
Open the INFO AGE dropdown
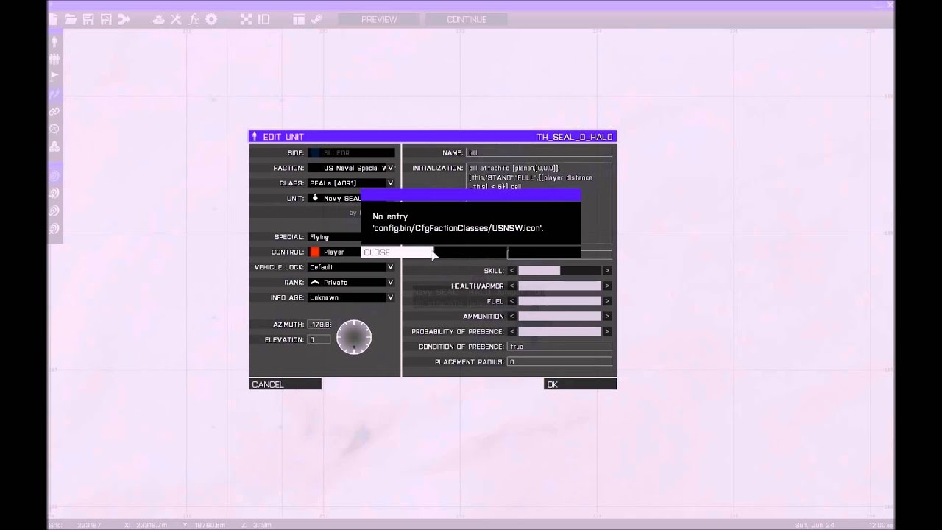coord(351,297)
